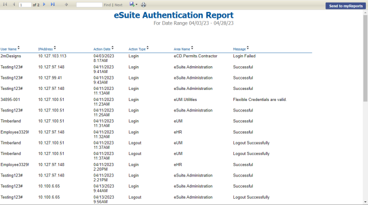The width and height of the screenshot is (368, 205).
Task: Click the 04/11/2023 2:21PM date
Action: (104, 178)
